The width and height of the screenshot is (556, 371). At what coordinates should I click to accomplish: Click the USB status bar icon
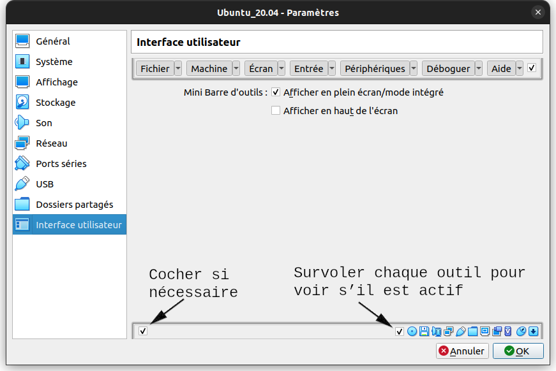(x=461, y=331)
